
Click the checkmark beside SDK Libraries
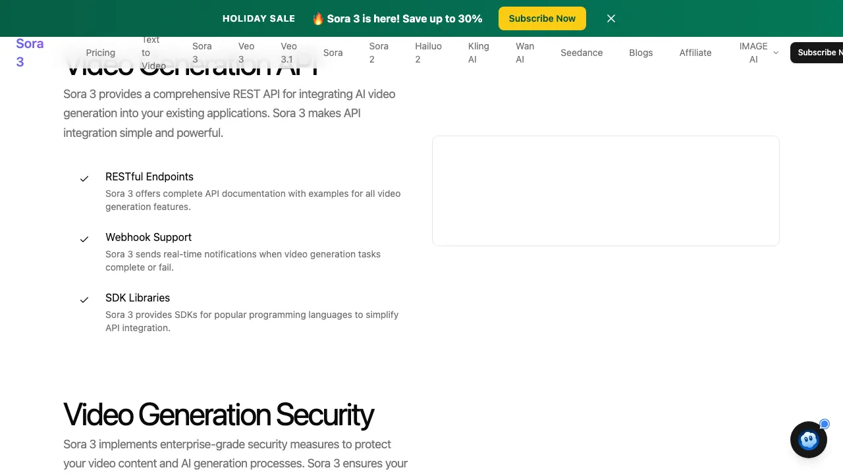84,300
